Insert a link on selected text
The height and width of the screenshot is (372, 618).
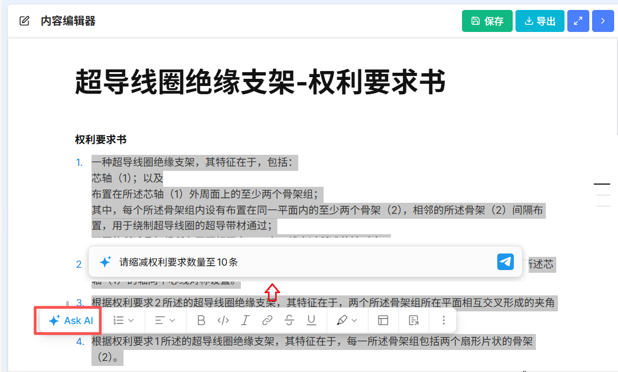267,320
